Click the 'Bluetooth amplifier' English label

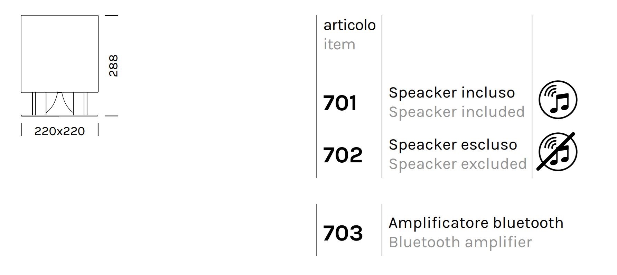point(460,242)
